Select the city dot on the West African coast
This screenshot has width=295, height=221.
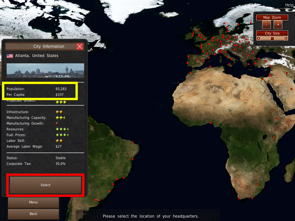tap(211, 123)
